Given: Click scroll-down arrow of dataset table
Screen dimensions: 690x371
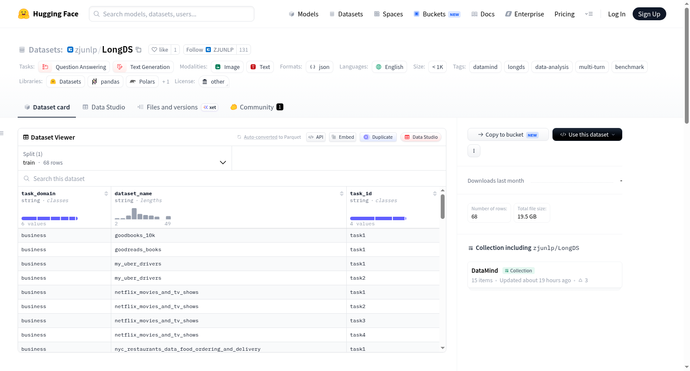Looking at the screenshot, I should point(442,348).
